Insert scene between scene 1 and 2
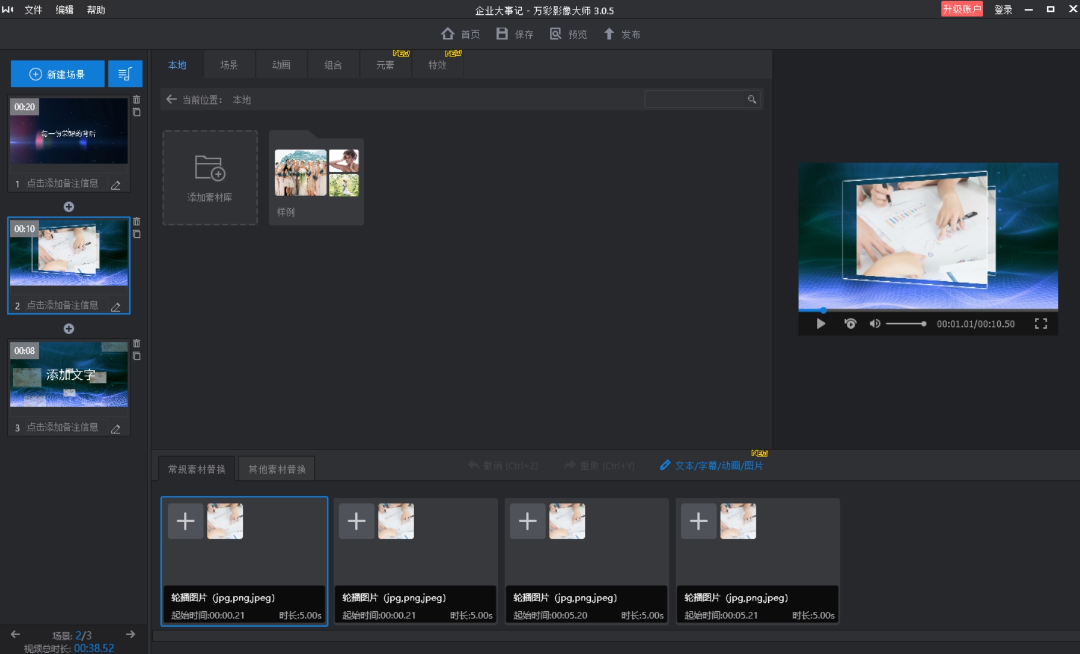This screenshot has height=654, width=1080. coord(69,207)
